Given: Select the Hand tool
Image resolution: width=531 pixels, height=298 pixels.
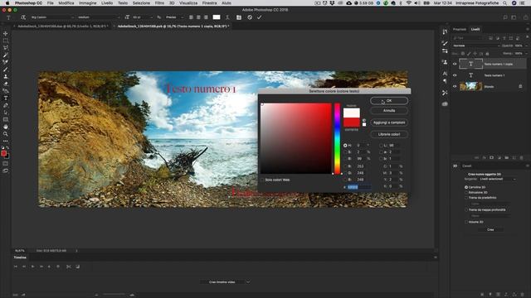Looking at the screenshot, I should 6,127.
